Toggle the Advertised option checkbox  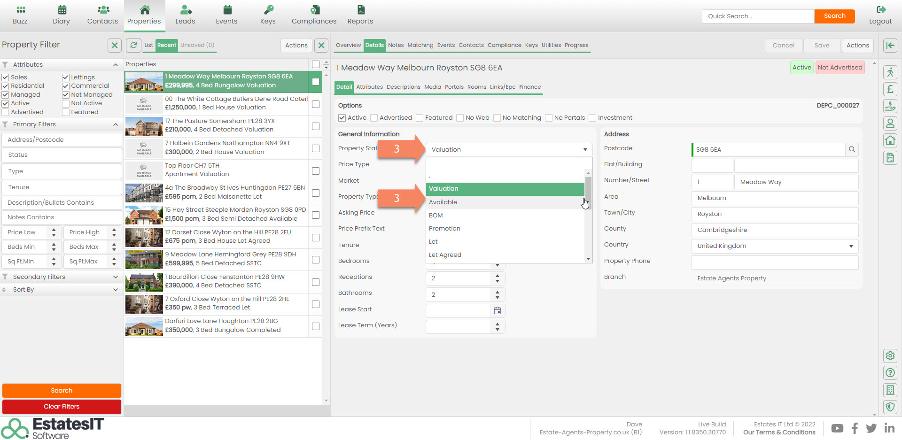pos(374,118)
